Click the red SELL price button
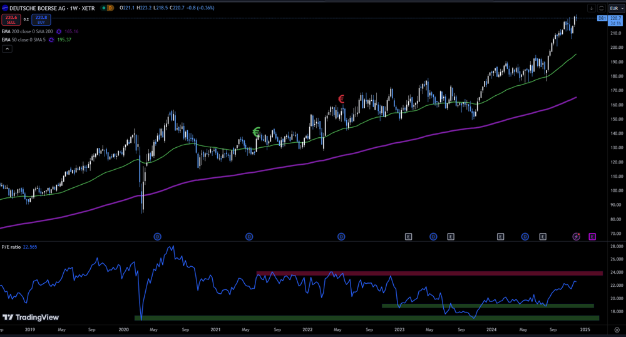626x337 pixels. tap(11, 19)
